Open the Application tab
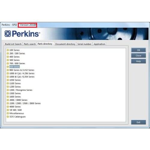This screenshot has width=150, height=150. pos(99,44)
